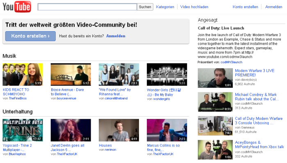Click the Suchen search button

pos(145,7)
